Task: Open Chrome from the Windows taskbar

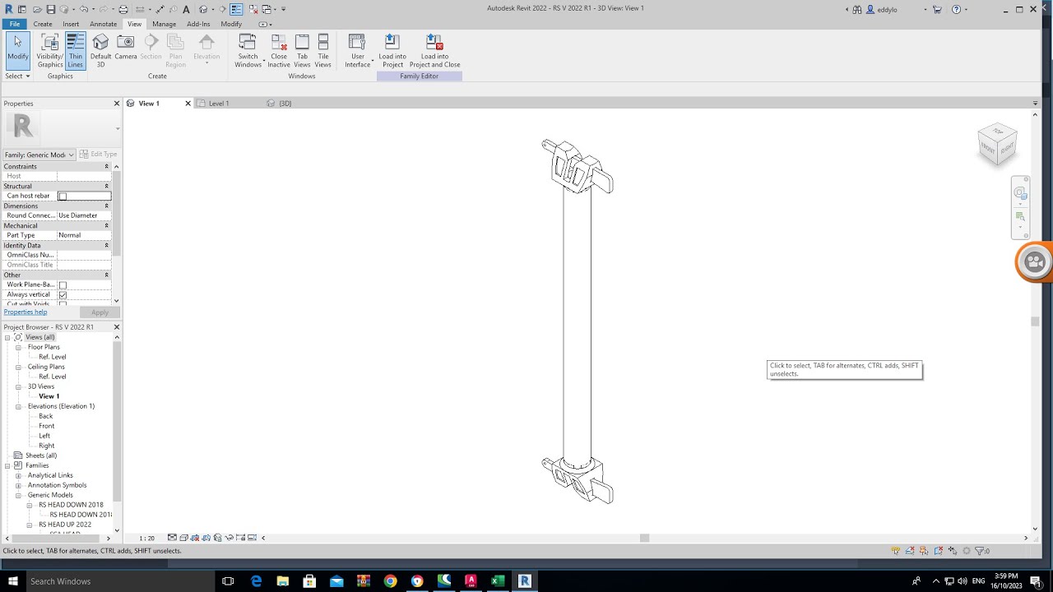Action: tap(390, 580)
